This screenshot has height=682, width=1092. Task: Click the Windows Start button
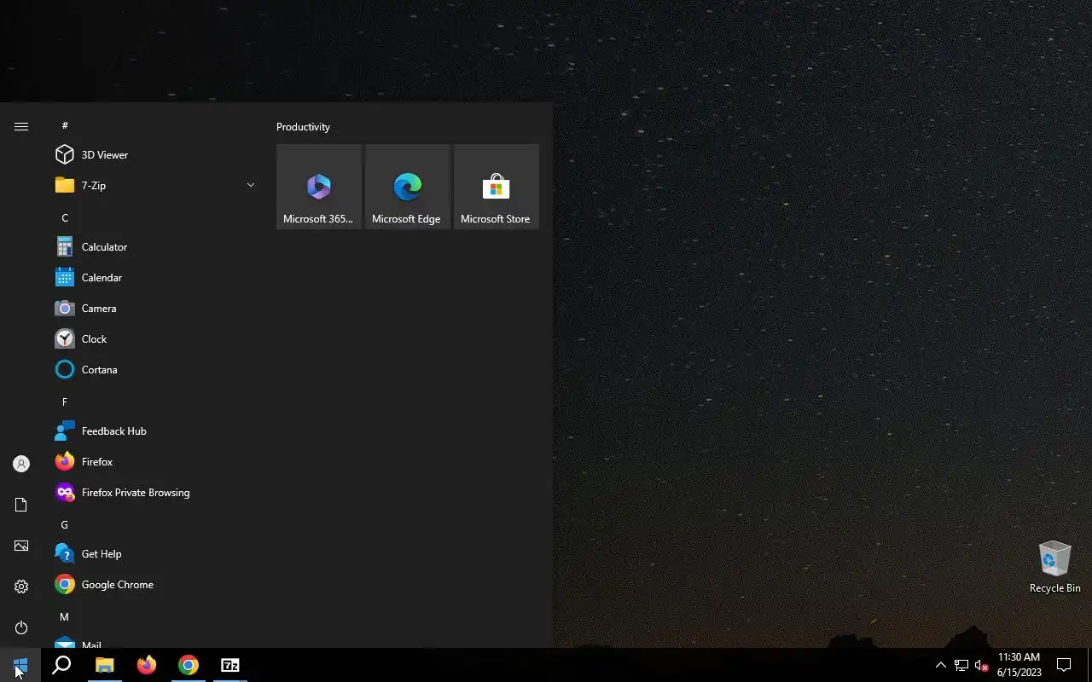click(x=20, y=665)
